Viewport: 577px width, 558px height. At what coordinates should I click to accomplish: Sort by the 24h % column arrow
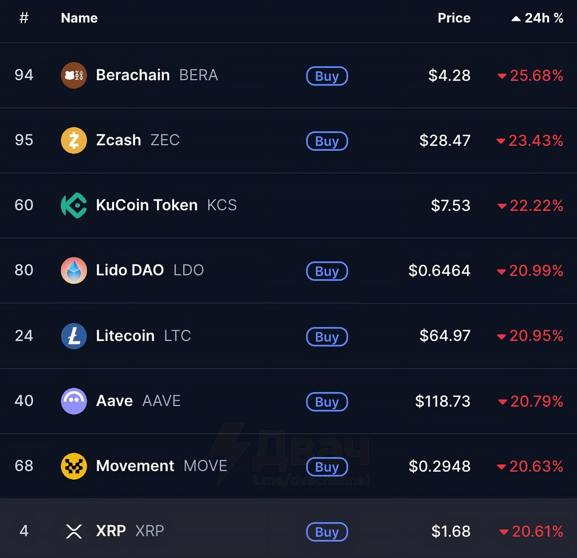516,18
